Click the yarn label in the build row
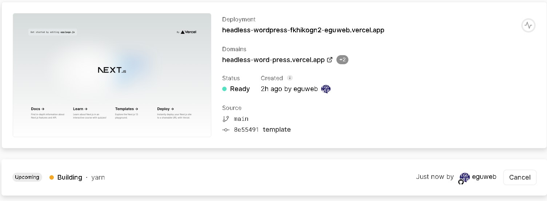The image size is (547, 201). tap(98, 177)
